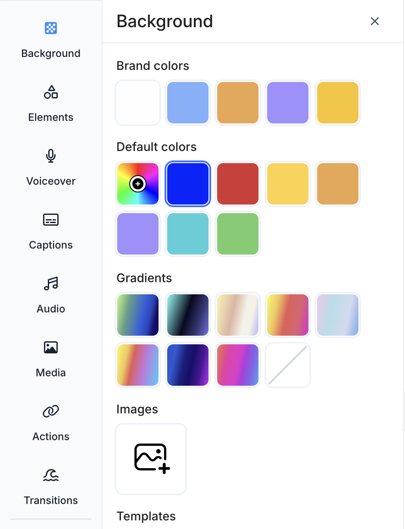
Task: Apply the green default color swatch
Action: point(238,234)
